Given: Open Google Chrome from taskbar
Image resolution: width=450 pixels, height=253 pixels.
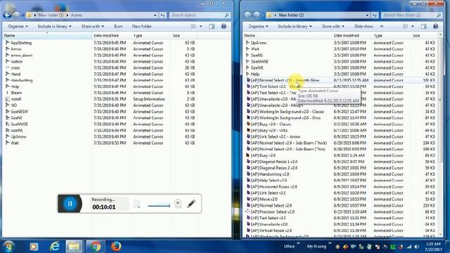Looking at the screenshot, I should pos(96,247).
